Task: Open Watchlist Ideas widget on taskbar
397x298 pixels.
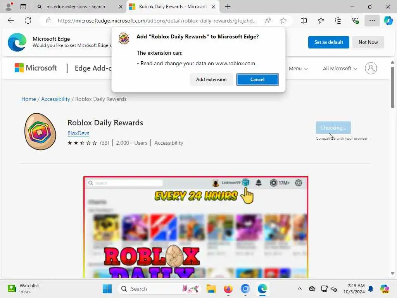Action: point(23,289)
